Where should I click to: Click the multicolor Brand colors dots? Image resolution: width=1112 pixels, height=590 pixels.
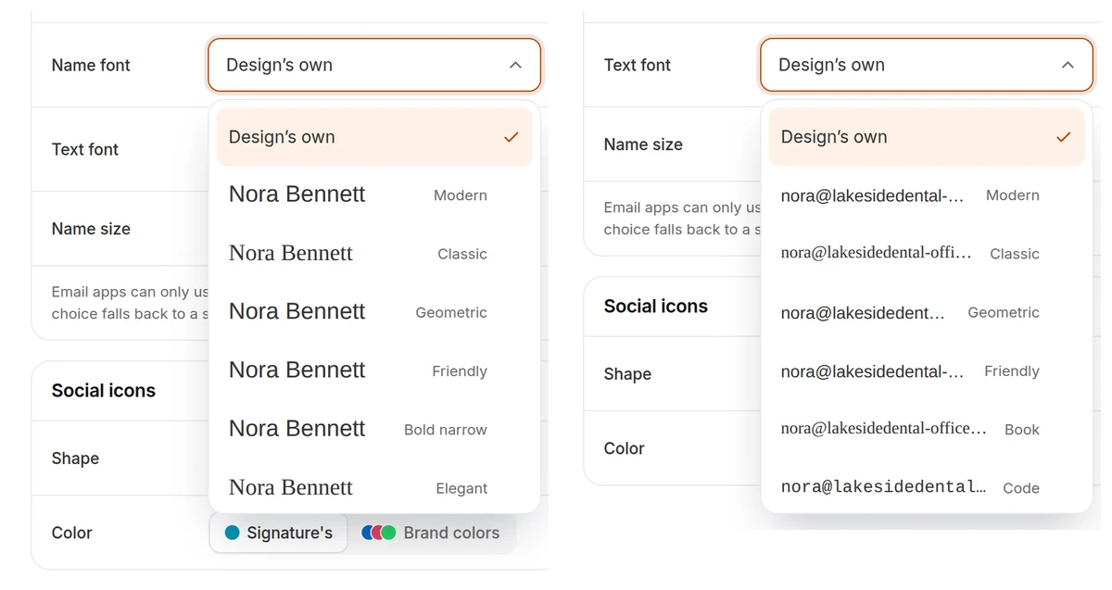379,533
